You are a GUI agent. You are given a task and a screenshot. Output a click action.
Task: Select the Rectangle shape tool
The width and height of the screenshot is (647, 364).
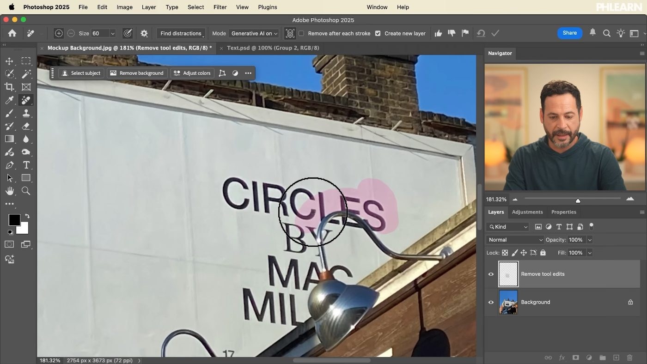pyautogui.click(x=26, y=178)
